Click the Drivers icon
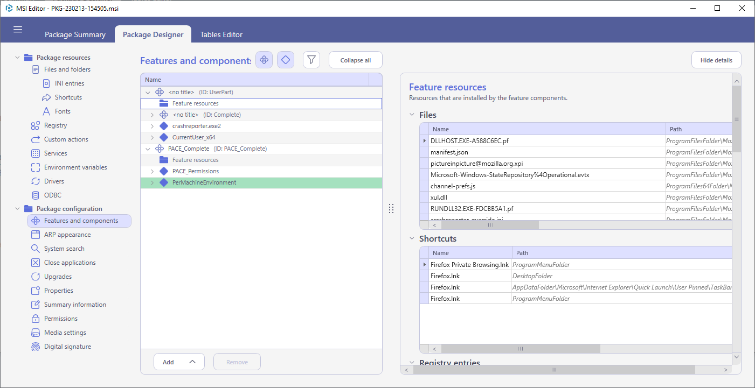Viewport: 755px width, 388px height. (36, 181)
